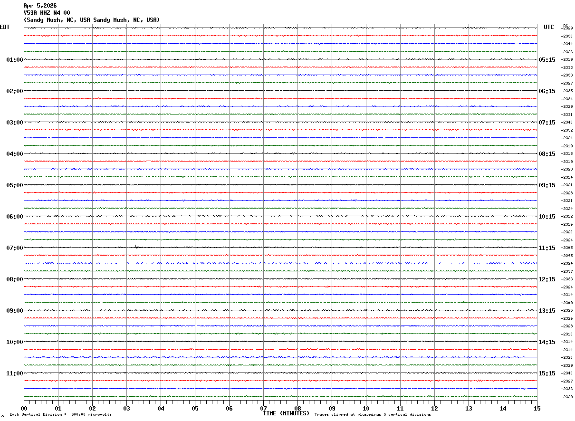Click the spike on the 07:00 black trace

[x=136, y=246]
